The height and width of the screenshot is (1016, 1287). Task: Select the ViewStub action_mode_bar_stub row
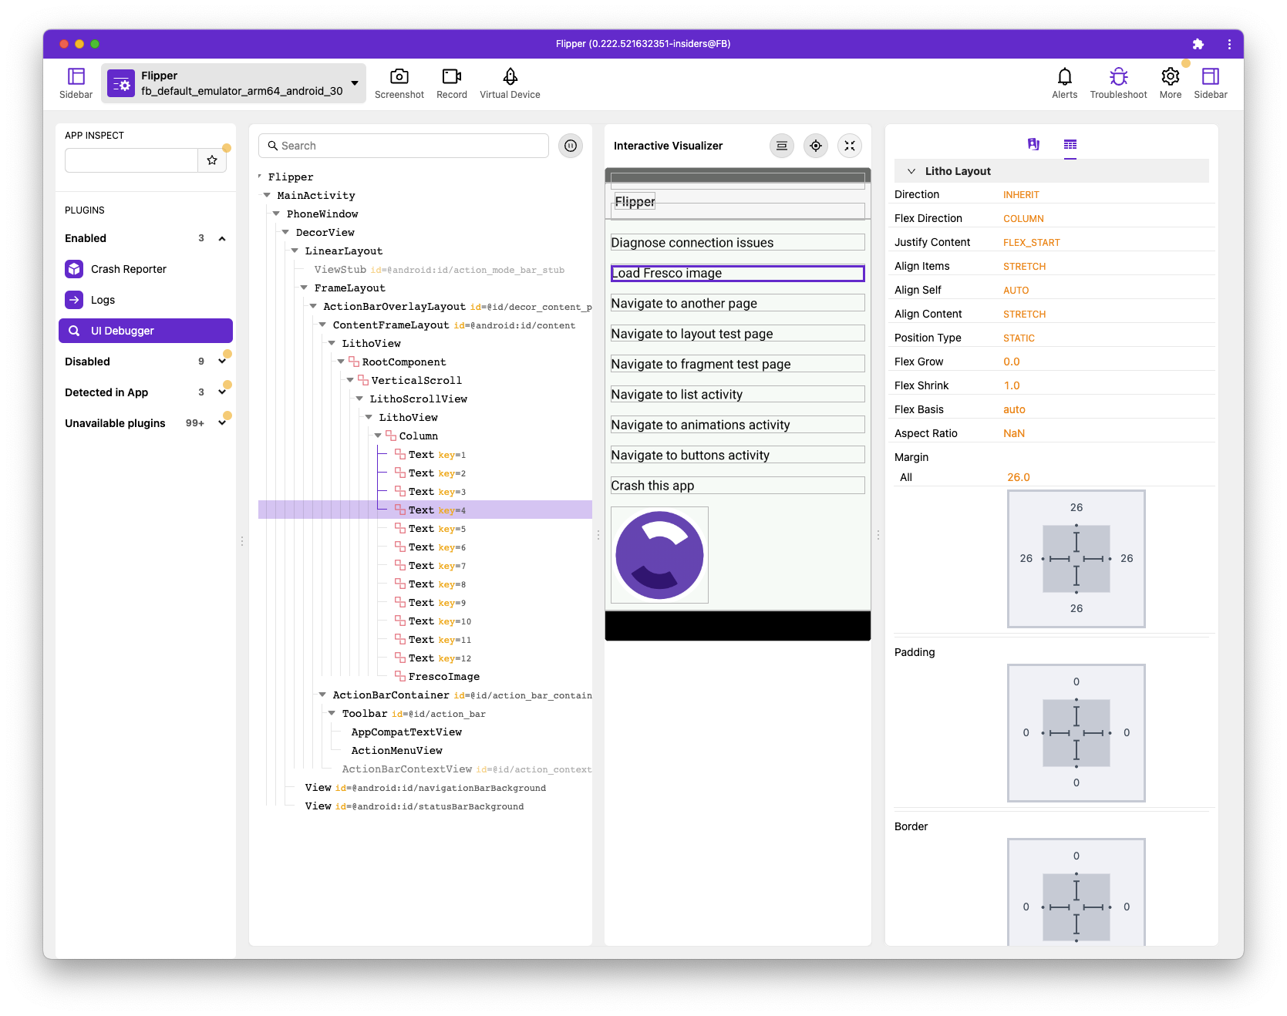tap(425, 270)
